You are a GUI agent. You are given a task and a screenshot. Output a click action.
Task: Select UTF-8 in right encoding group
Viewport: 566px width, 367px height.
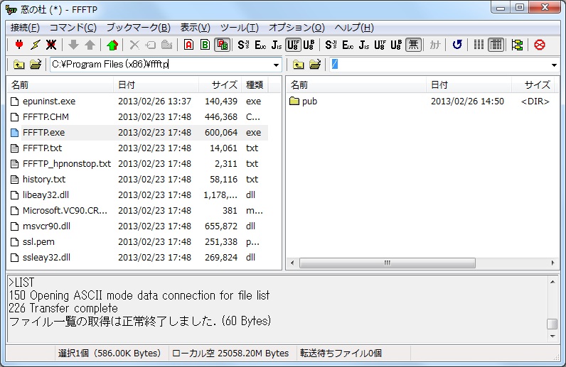click(x=380, y=45)
